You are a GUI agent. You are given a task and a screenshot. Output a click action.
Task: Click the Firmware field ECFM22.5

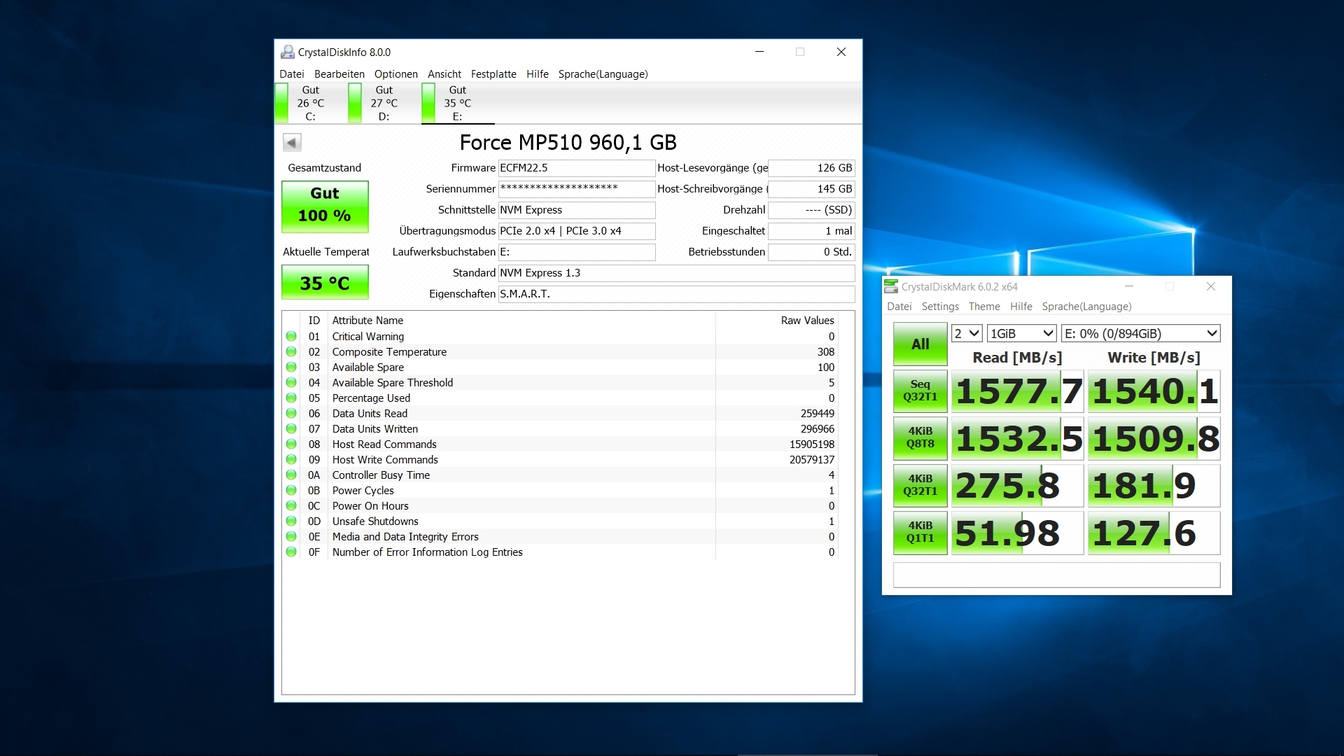click(577, 168)
